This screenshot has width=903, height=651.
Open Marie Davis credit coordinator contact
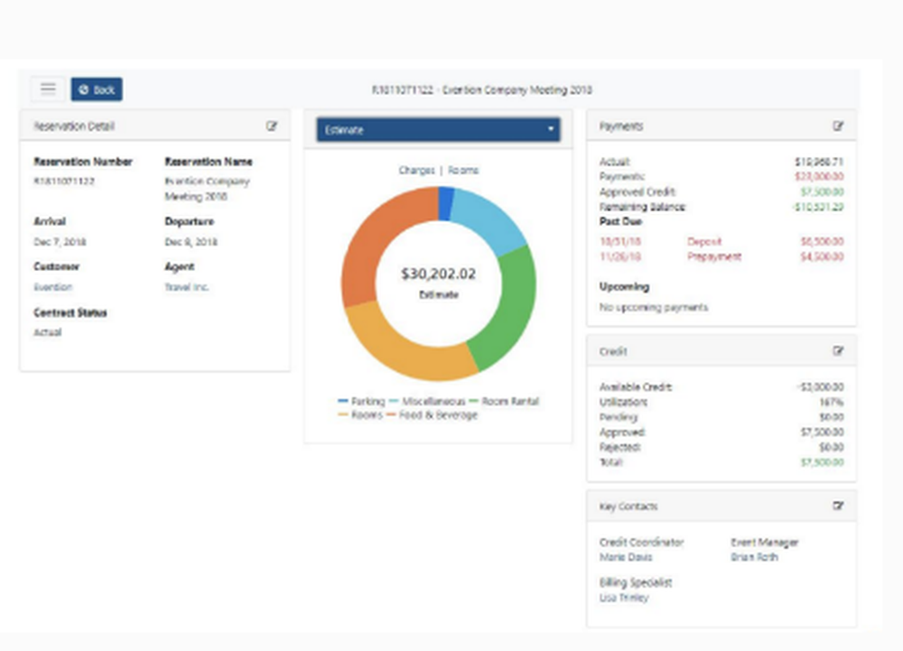626,557
